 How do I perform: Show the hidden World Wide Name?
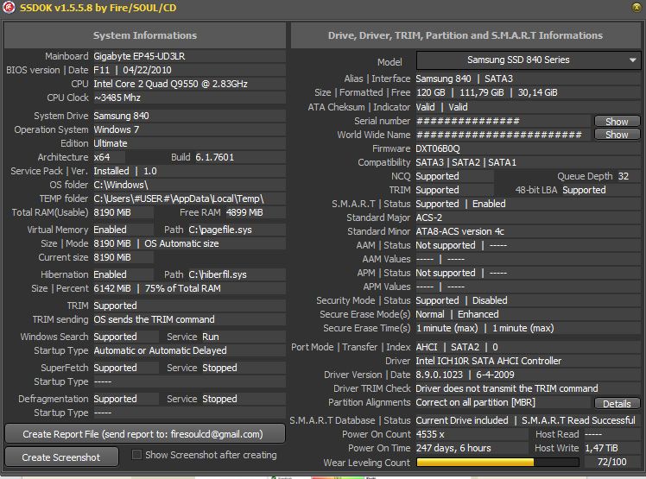617,135
